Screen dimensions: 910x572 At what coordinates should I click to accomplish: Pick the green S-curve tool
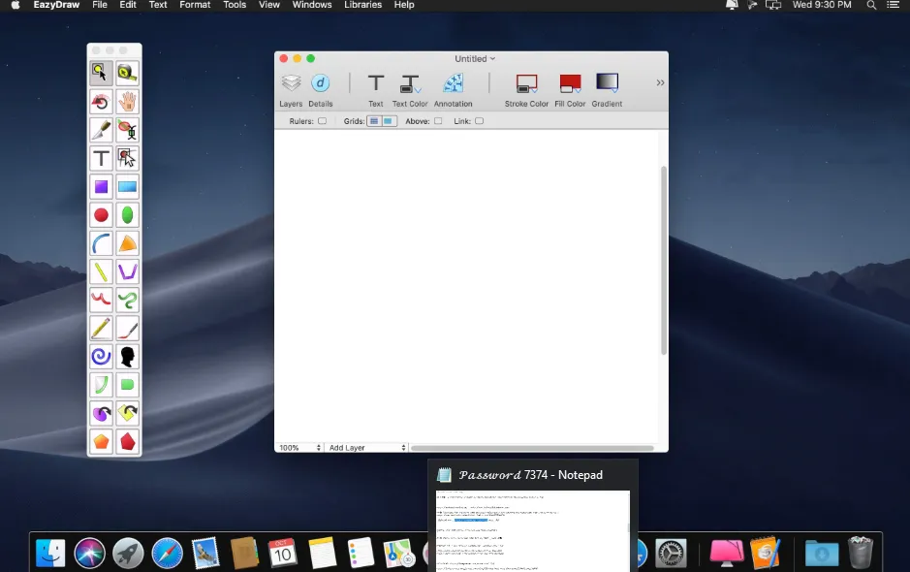pyautogui.click(x=127, y=301)
